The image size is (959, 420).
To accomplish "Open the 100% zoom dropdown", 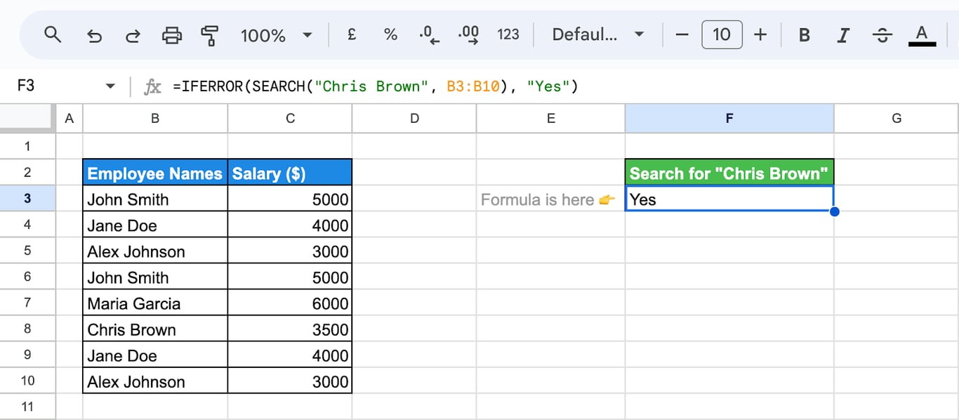I will (x=277, y=34).
